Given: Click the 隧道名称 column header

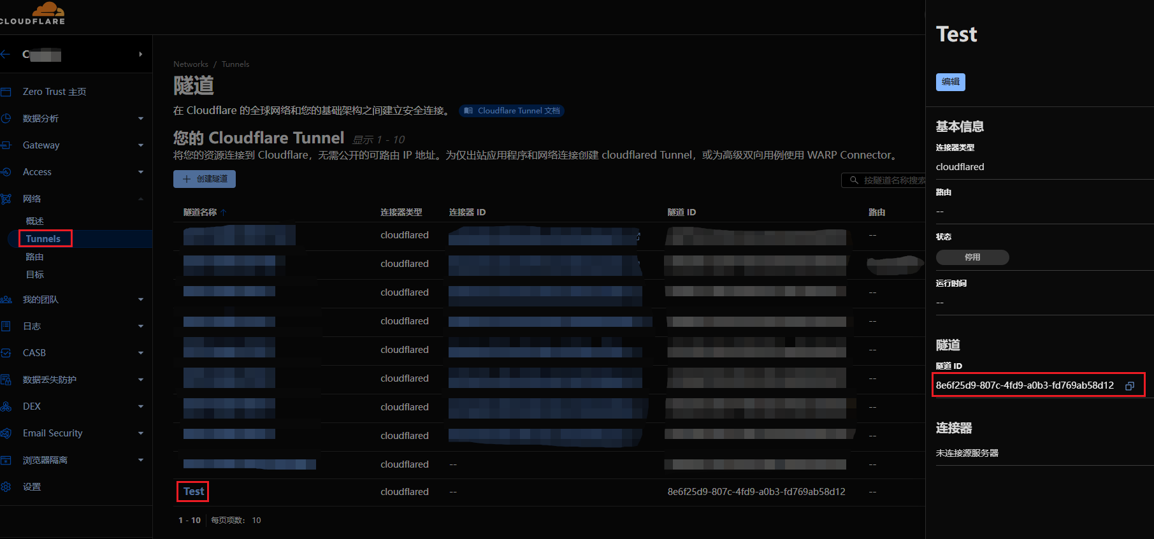Looking at the screenshot, I should click(200, 212).
